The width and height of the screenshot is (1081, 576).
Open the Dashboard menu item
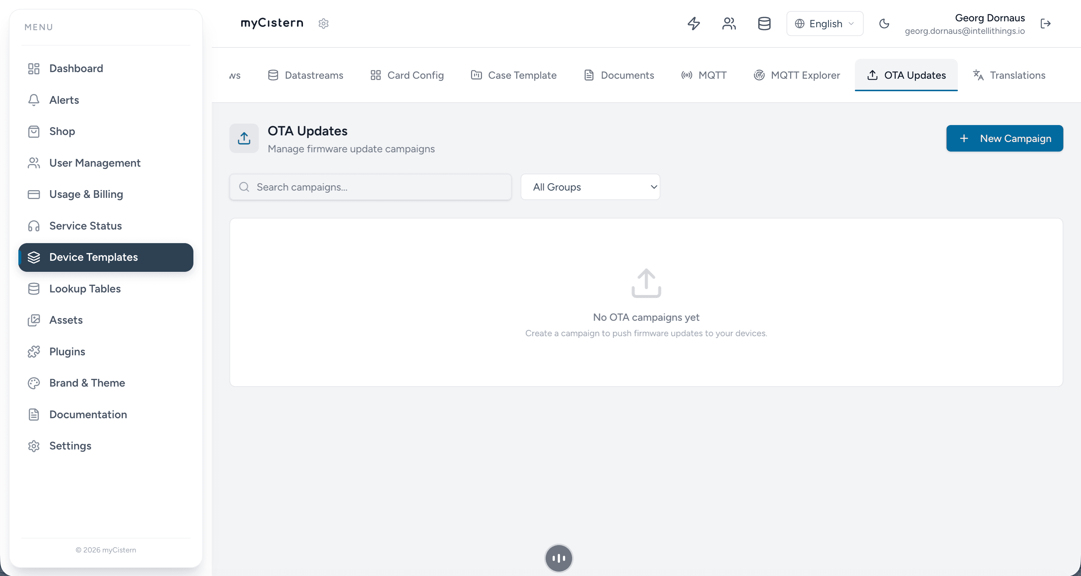click(106, 68)
